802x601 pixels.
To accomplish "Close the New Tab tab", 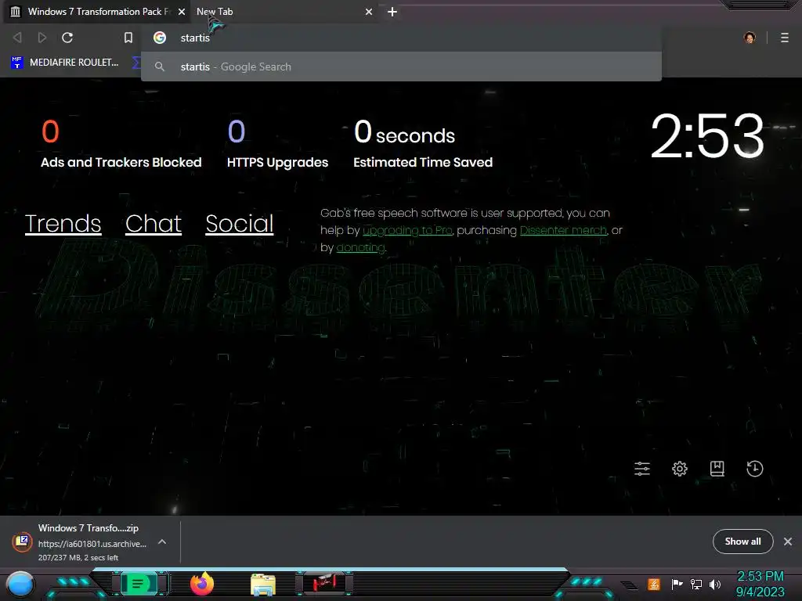I will (369, 12).
